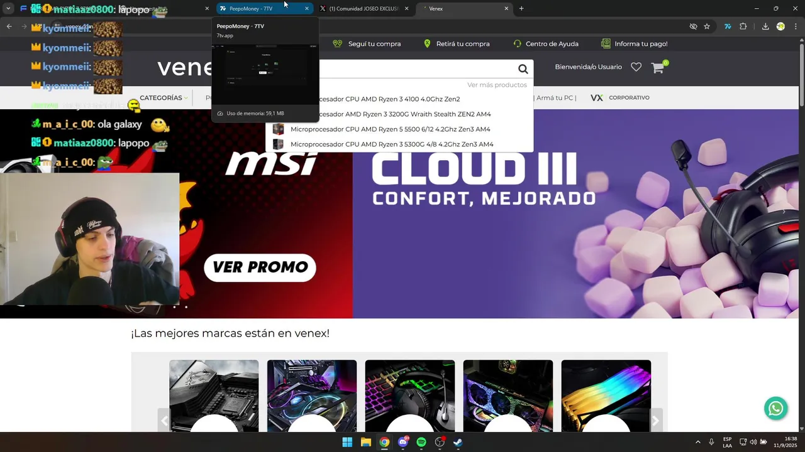The height and width of the screenshot is (452, 805).
Task: Open Discord from the taskbar
Action: [x=403, y=442]
